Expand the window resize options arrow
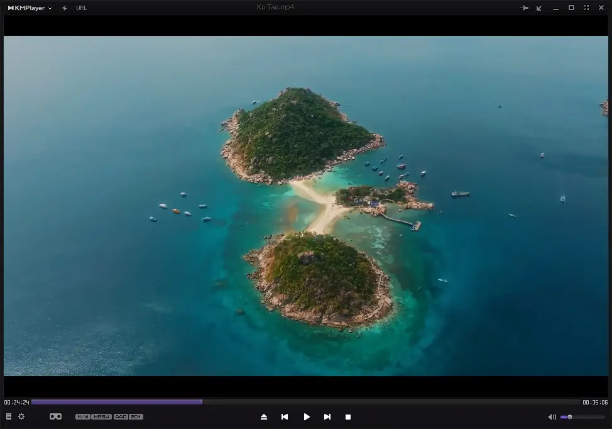Viewport: 612px width, 429px height. tap(538, 8)
